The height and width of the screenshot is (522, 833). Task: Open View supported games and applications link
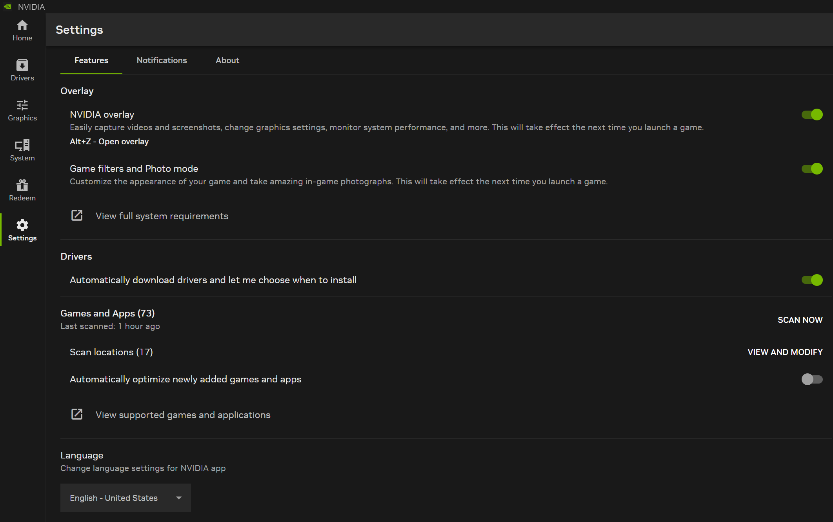183,415
